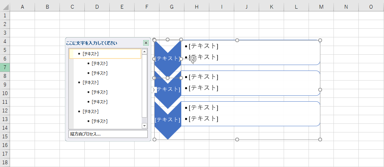384x167 pixels.
Task: Select row 18 header
Action: tap(5, 163)
